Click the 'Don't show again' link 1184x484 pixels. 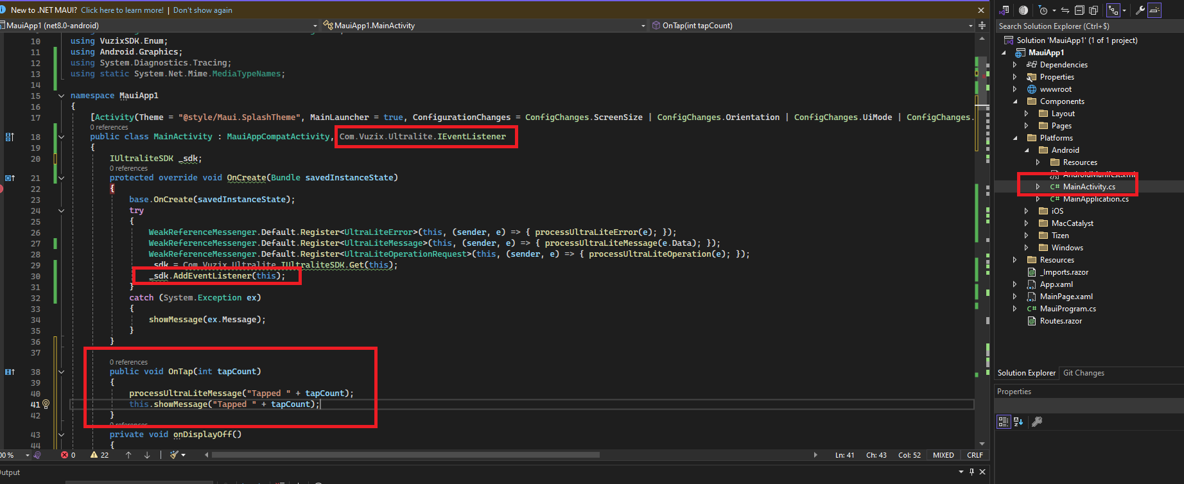click(x=203, y=10)
